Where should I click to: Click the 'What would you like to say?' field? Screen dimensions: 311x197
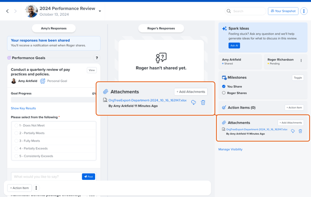pos(46,177)
